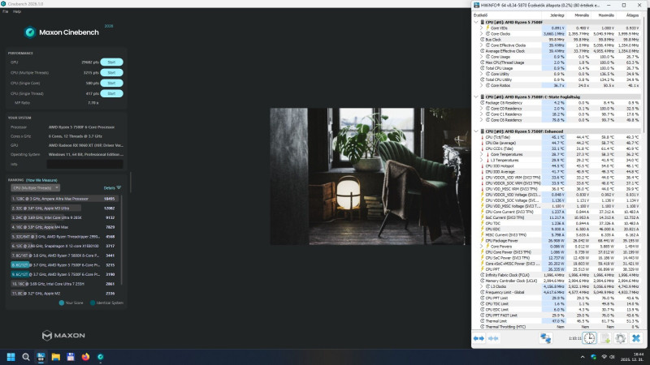Collapse the AMD Ryzen 5 7500F: Enhanced group
The image size is (650, 365).
[476, 131]
